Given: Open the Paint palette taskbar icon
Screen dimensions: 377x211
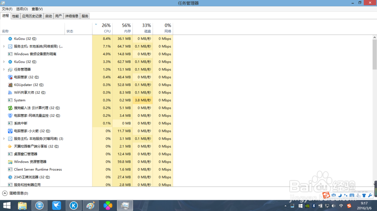Looking at the screenshot, I should point(90,205).
